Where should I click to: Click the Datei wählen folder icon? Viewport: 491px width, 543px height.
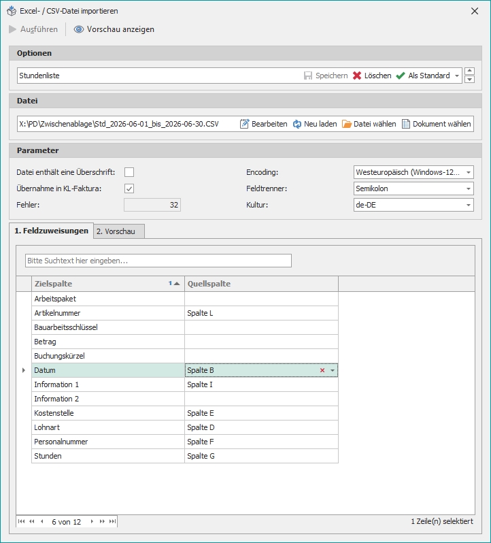click(x=347, y=124)
